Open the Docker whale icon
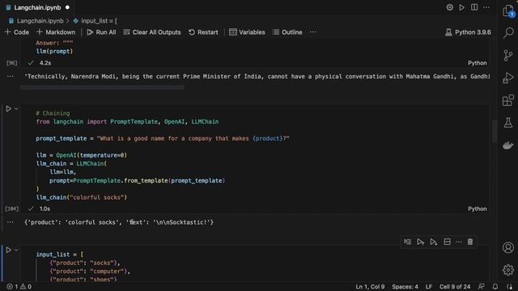Viewport: 518px width, 291px height. [508, 145]
